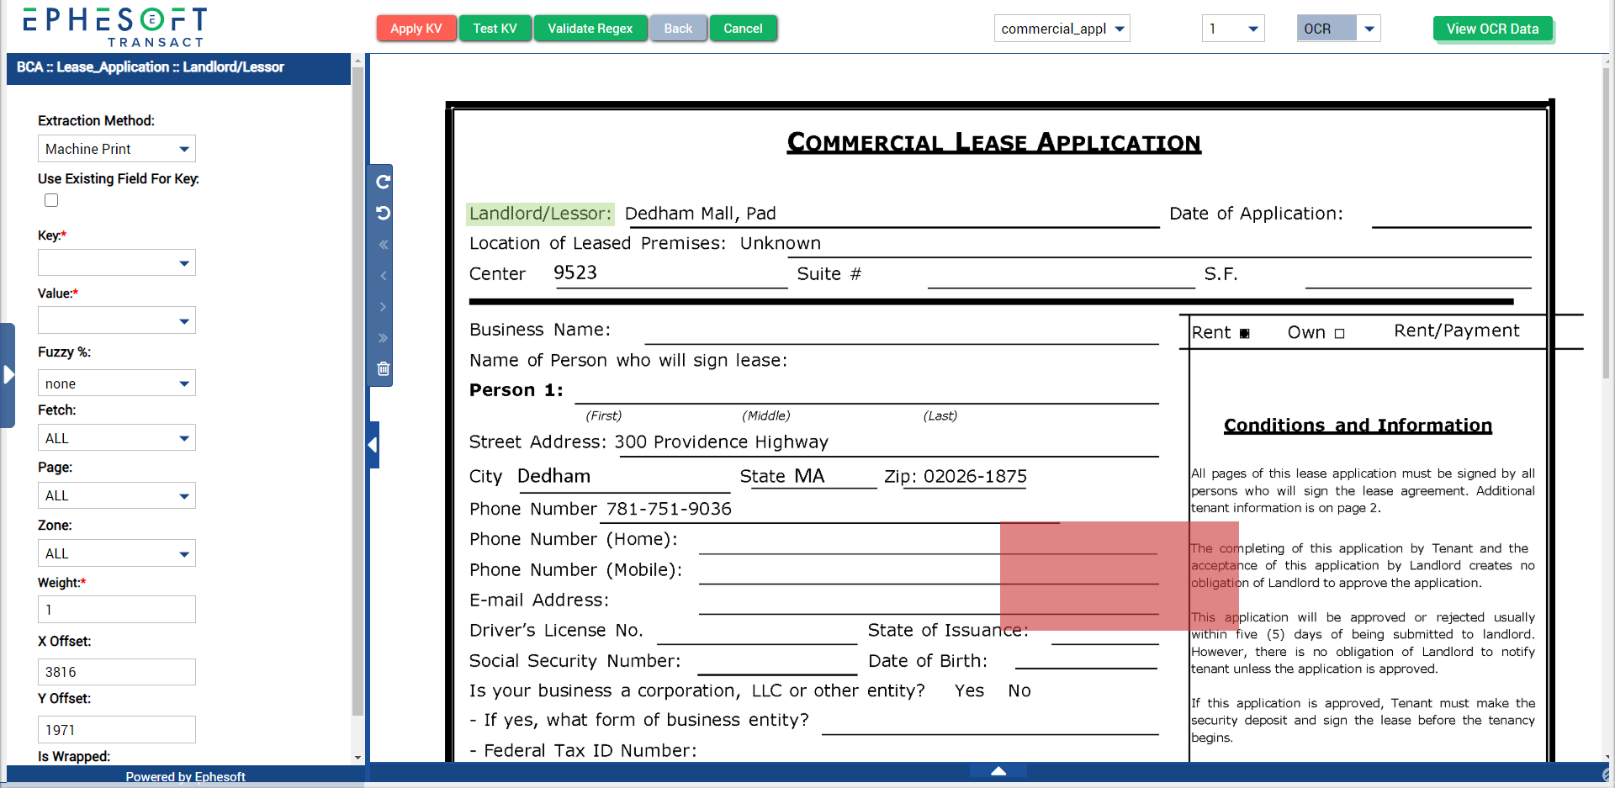This screenshot has width=1615, height=788.
Task: Click the Conditions and Information heading
Action: tap(1358, 426)
